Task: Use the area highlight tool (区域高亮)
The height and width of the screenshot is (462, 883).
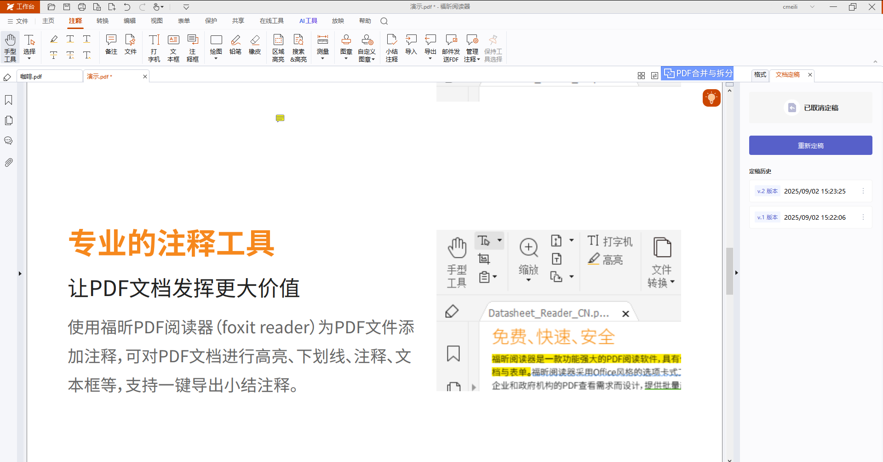Action: coord(278,48)
